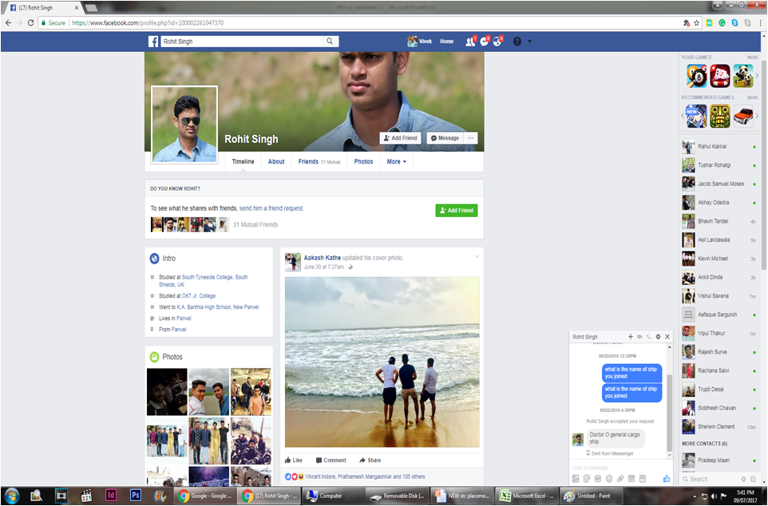The width and height of the screenshot is (768, 506).
Task: Click the blue Skype extension icon
Action: pyautogui.click(x=734, y=22)
